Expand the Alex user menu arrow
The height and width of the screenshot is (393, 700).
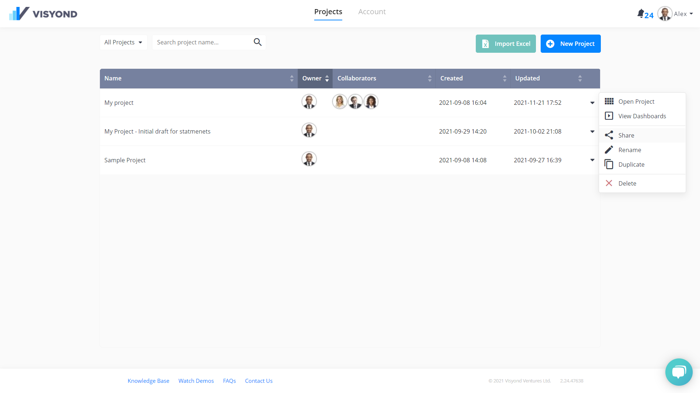click(691, 14)
